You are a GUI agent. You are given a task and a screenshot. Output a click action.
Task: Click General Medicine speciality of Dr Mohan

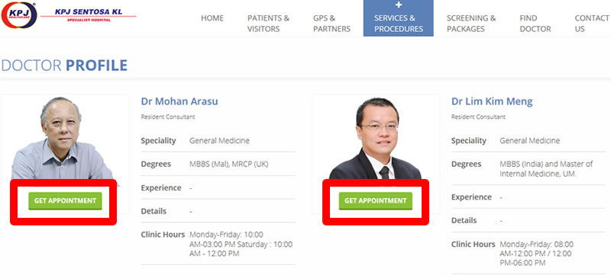click(219, 141)
